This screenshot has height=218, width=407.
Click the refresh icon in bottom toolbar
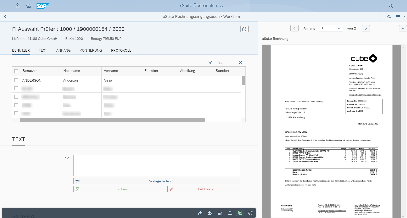(x=250, y=213)
